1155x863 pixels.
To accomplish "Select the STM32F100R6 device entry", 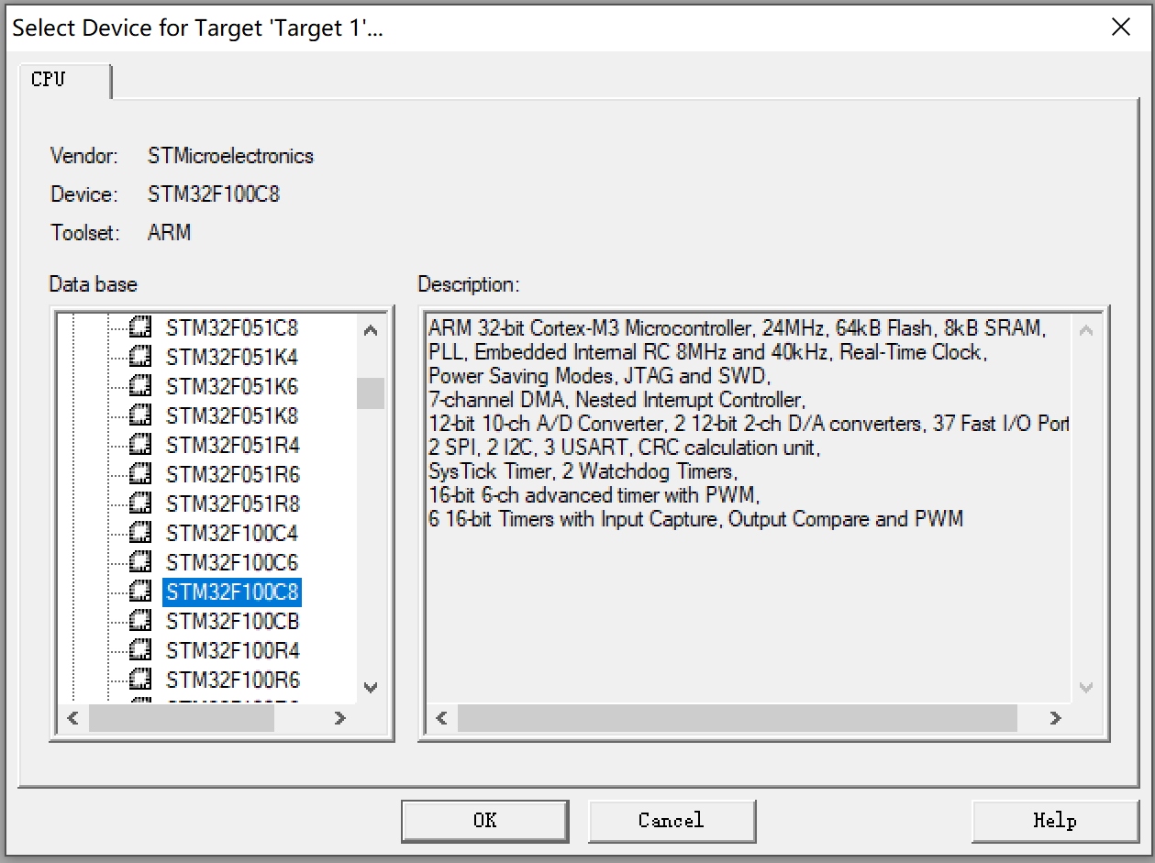I will point(231,680).
